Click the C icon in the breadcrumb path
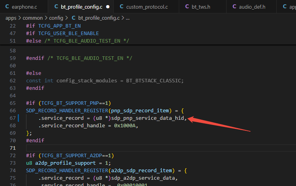 pos(73,18)
